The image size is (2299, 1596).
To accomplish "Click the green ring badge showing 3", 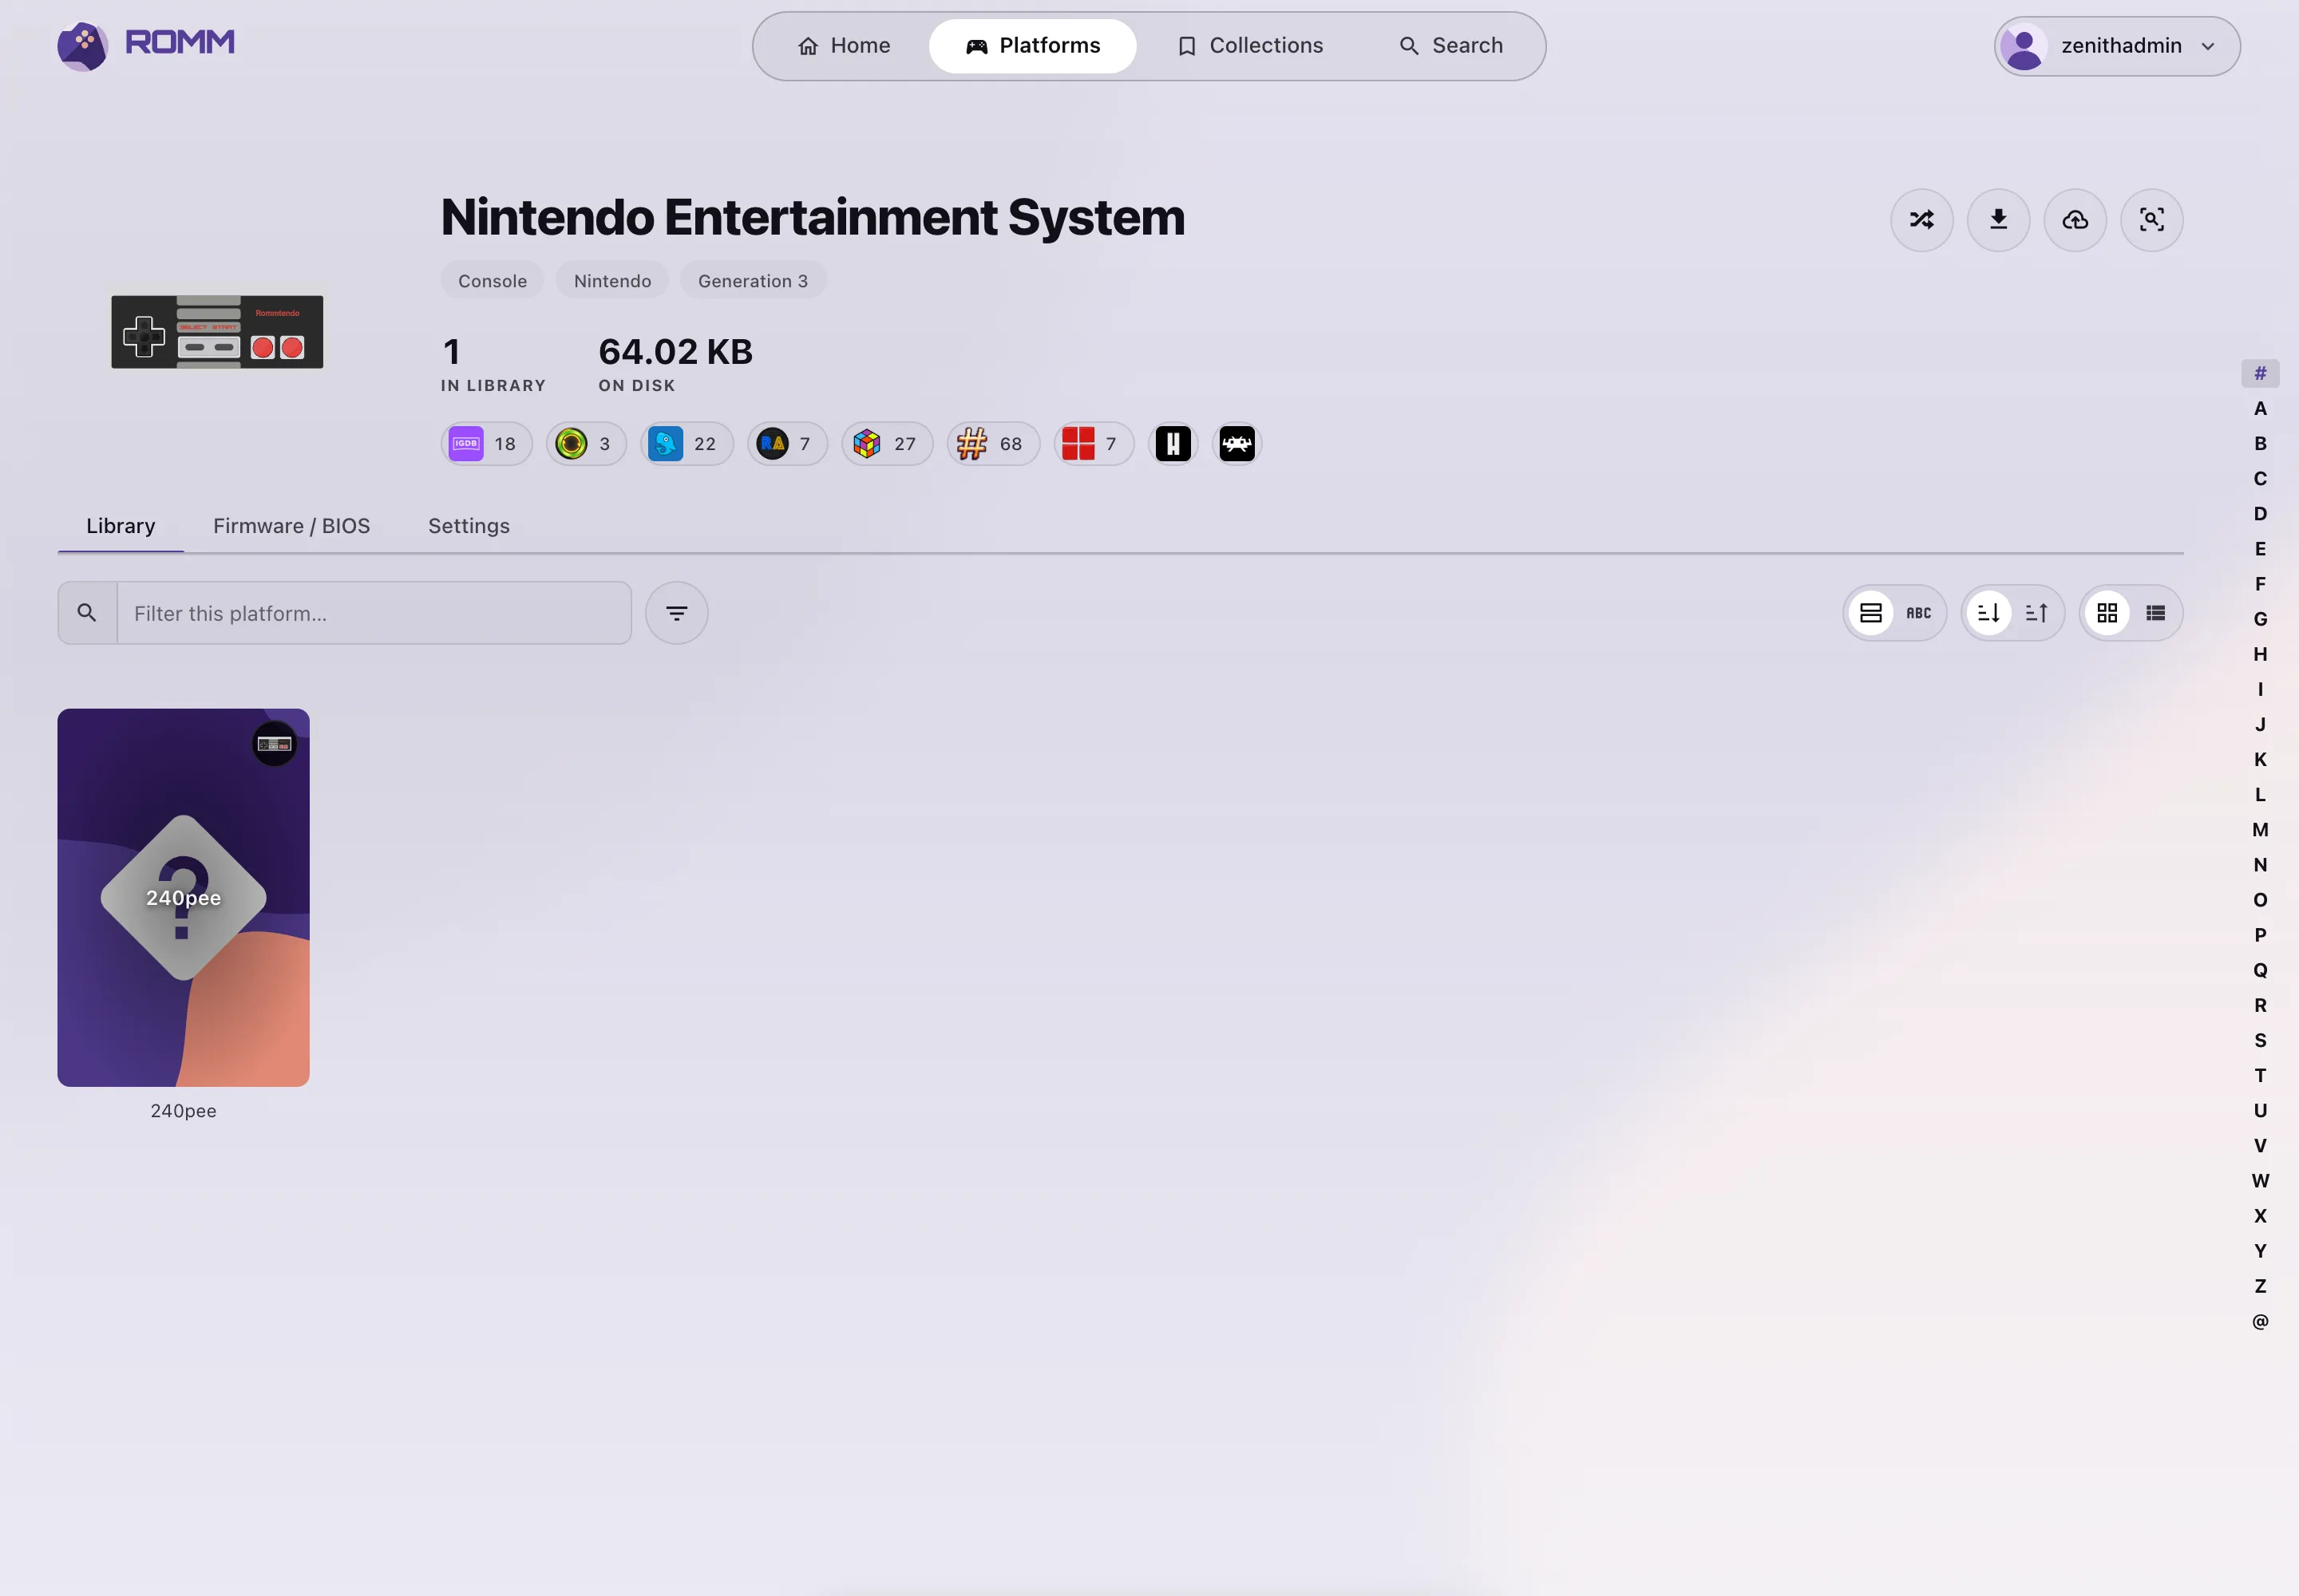I will [x=586, y=444].
